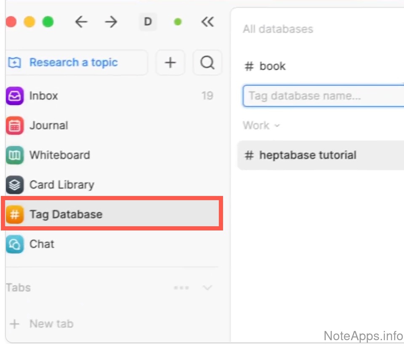Select Tag Database in sidebar
Image resolution: width=404 pixels, height=344 pixels.
coord(66,214)
